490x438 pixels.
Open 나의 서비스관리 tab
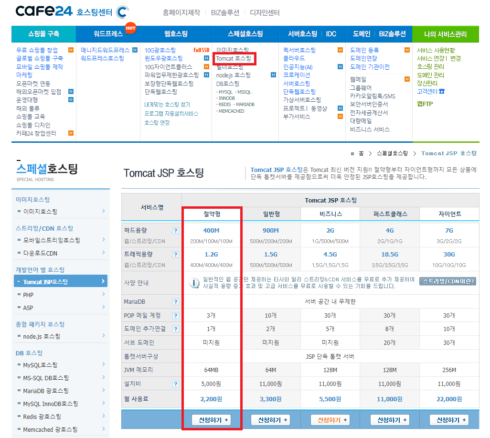click(x=445, y=34)
